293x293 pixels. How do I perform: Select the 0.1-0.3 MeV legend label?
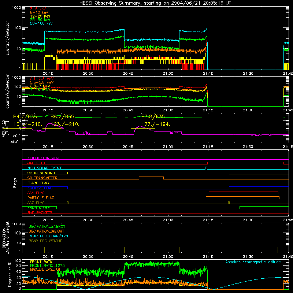42,79
